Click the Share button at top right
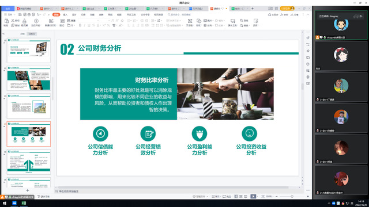This screenshot has width=369, height=207. tap(295, 14)
